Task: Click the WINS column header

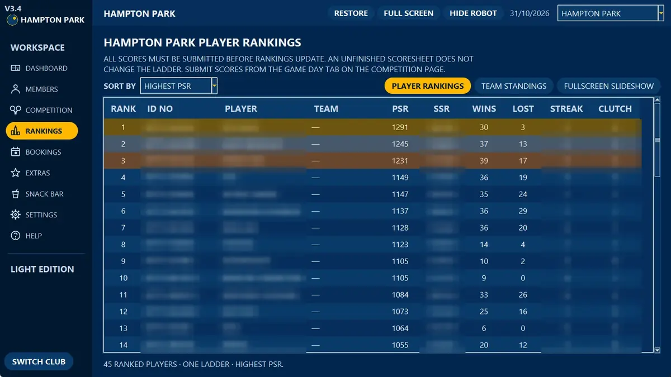Action: point(484,109)
